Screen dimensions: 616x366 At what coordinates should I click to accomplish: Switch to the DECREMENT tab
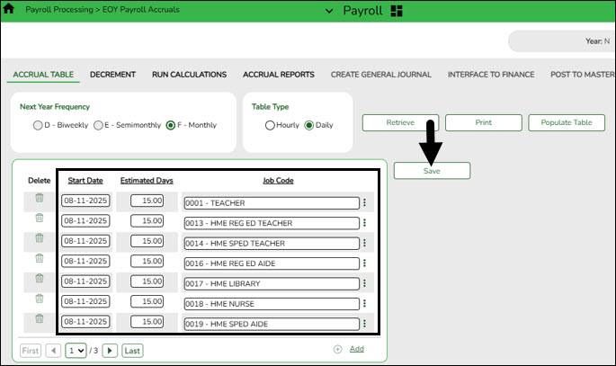click(x=112, y=75)
